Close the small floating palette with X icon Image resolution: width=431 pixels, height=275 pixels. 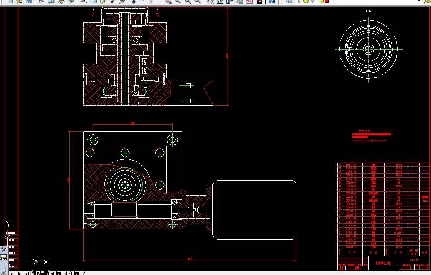3,249
